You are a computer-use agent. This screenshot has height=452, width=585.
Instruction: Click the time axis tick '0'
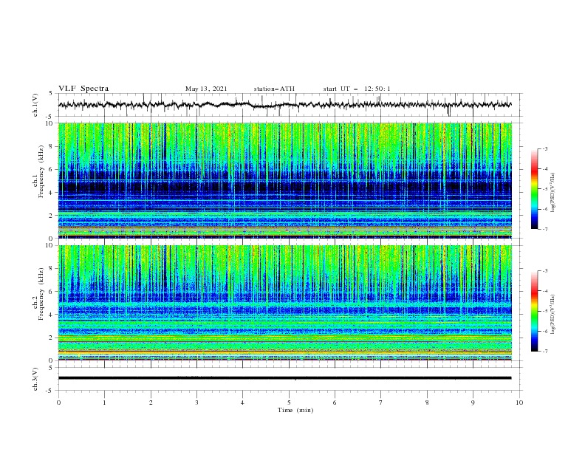tap(58, 403)
